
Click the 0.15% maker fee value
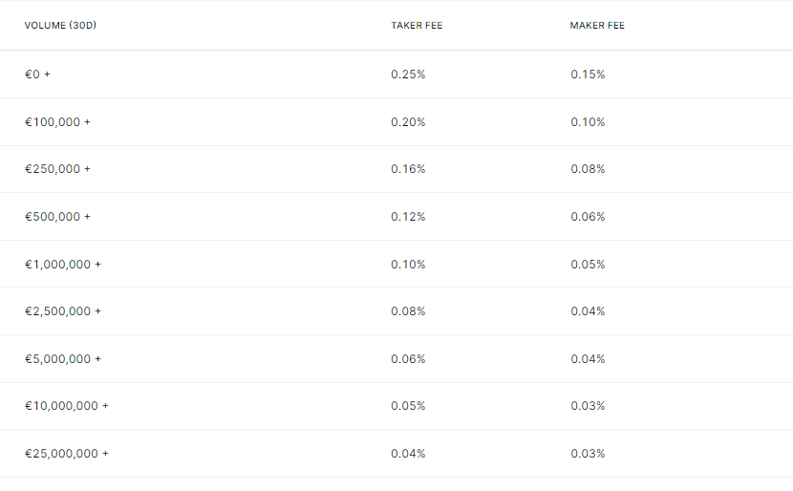588,75
